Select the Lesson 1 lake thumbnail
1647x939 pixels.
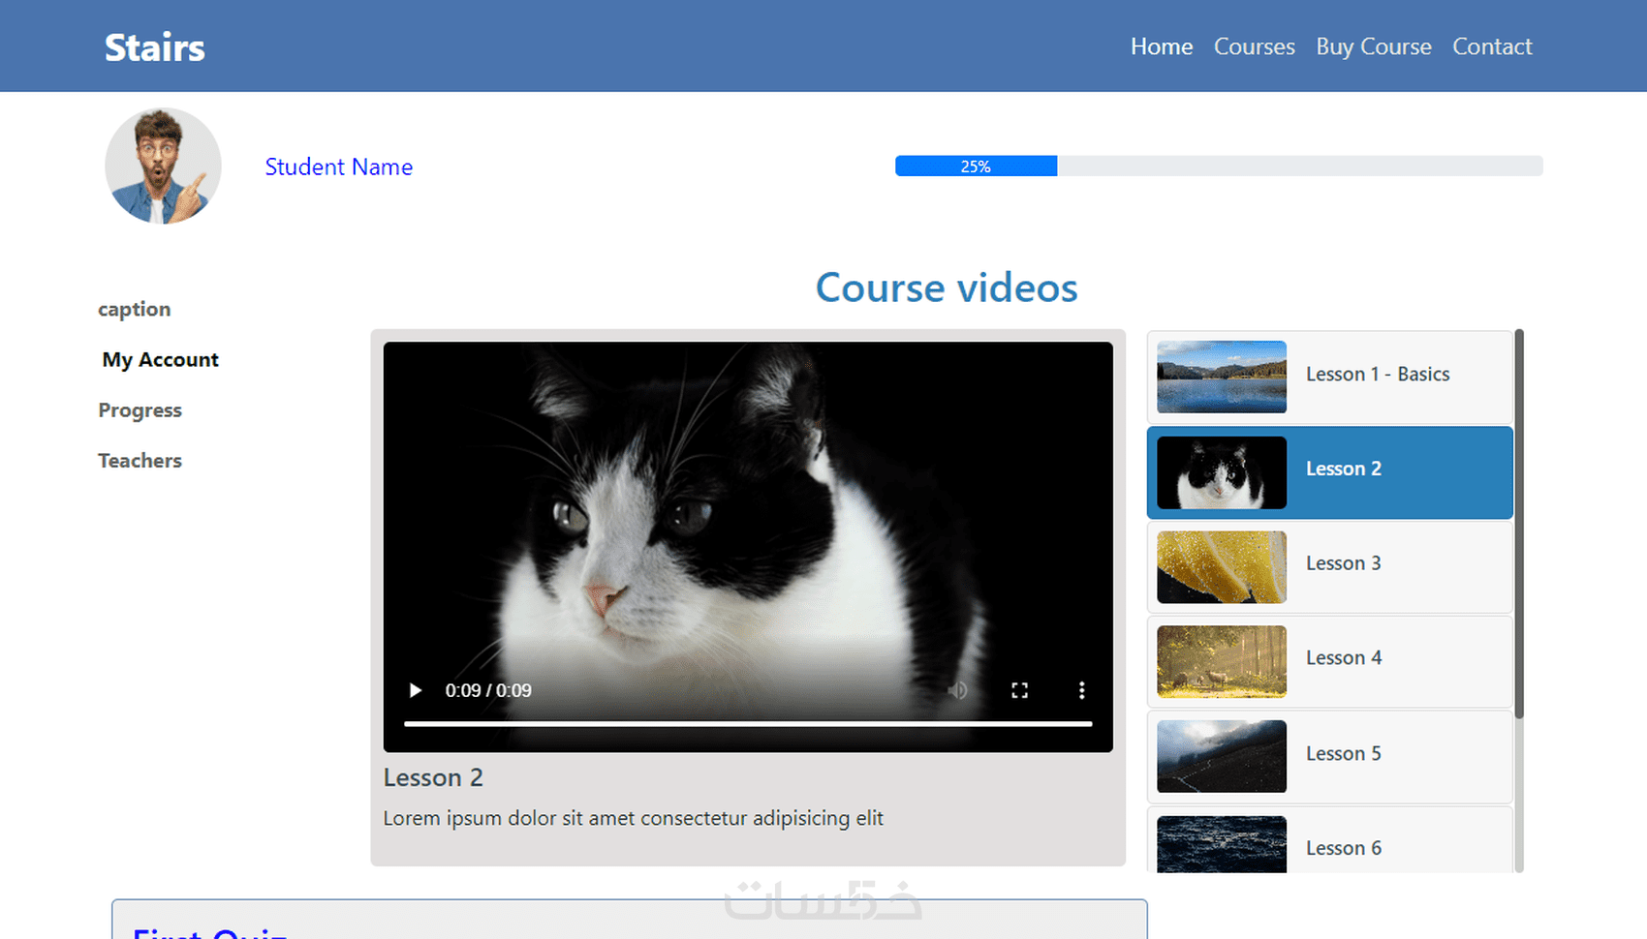(1222, 377)
